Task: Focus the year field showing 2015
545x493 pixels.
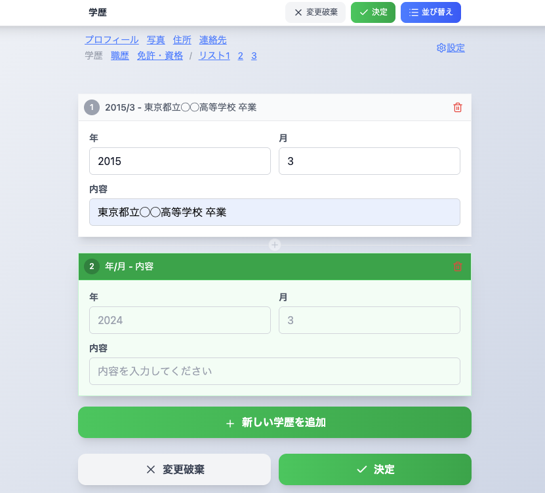Action: (180, 160)
